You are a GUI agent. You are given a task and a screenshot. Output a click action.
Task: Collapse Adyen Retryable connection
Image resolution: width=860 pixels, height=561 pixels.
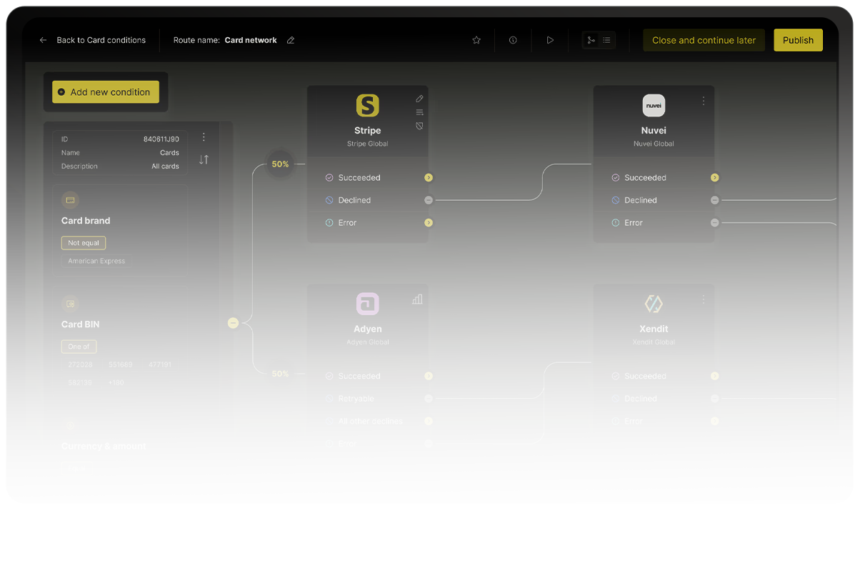click(x=429, y=399)
